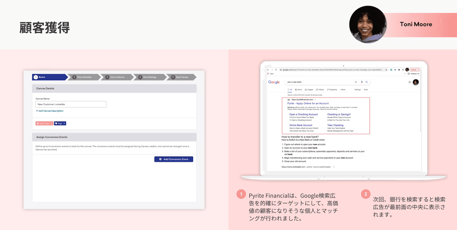Bookmark page with the star icon
The image size is (457, 230).
pyautogui.click(x=387, y=70)
